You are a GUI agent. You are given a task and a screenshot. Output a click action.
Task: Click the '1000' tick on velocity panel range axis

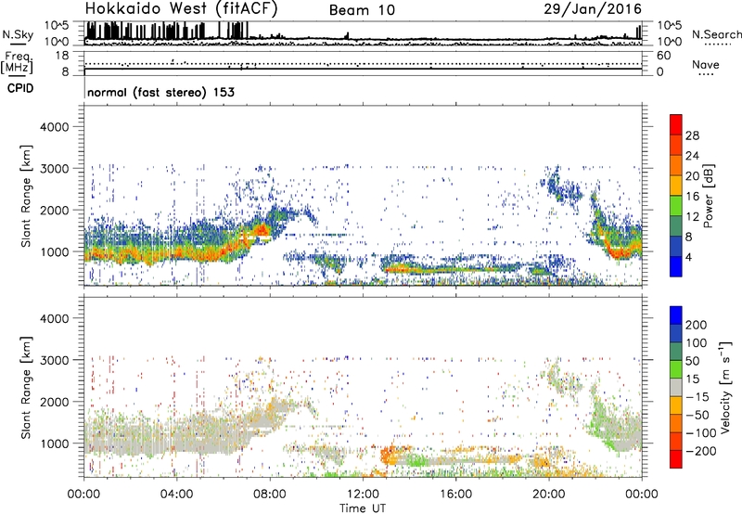(x=55, y=443)
